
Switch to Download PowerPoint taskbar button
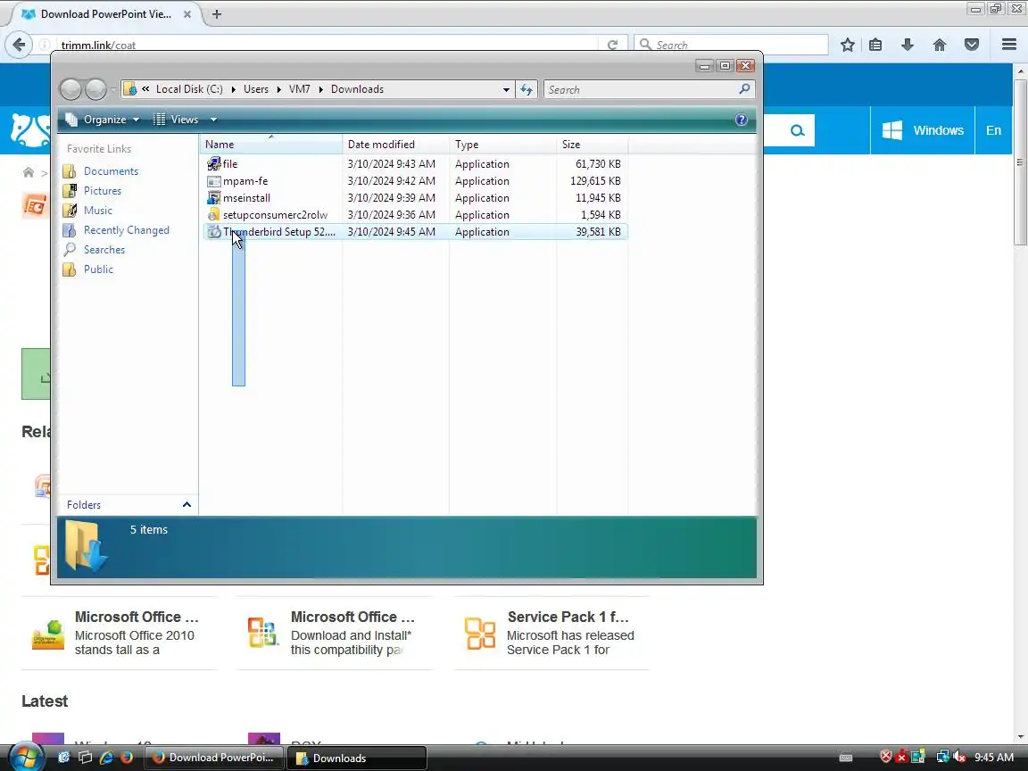click(x=214, y=758)
